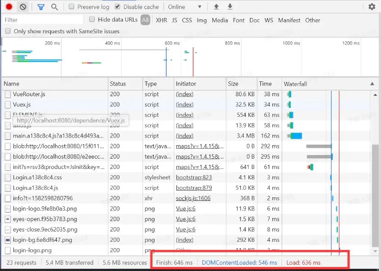This screenshot has height=271, width=381.
Task: Focus the Filter text field
Action: (43, 20)
